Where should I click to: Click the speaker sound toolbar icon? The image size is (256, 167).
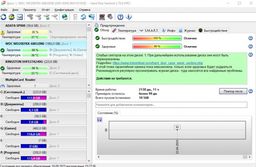pos(110,17)
